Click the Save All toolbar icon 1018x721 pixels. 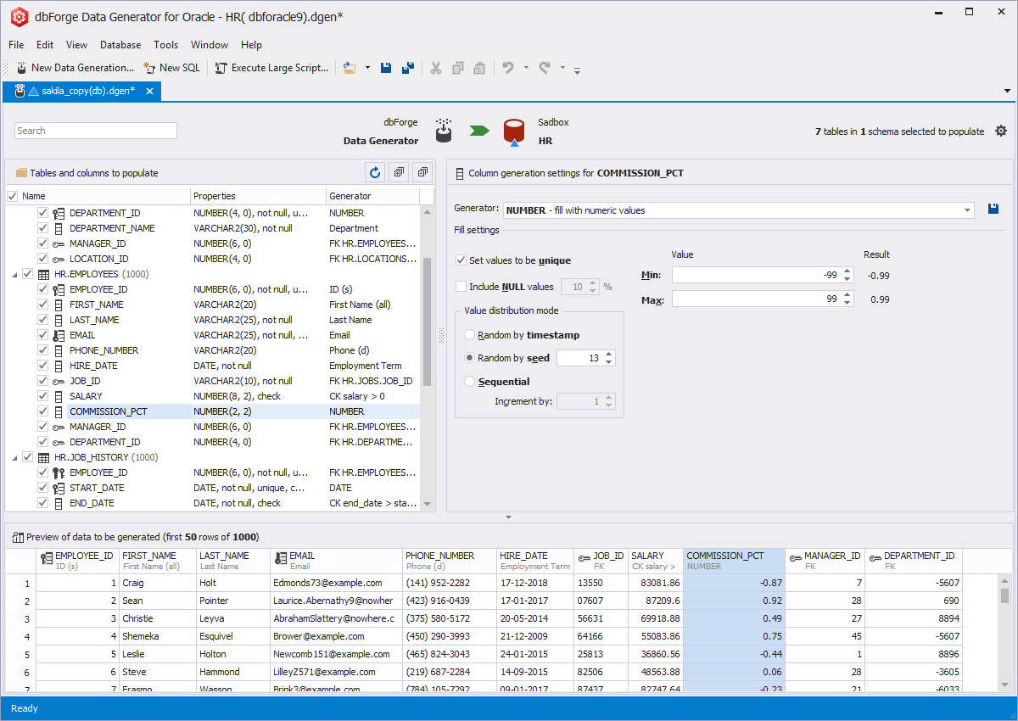pyautogui.click(x=408, y=68)
